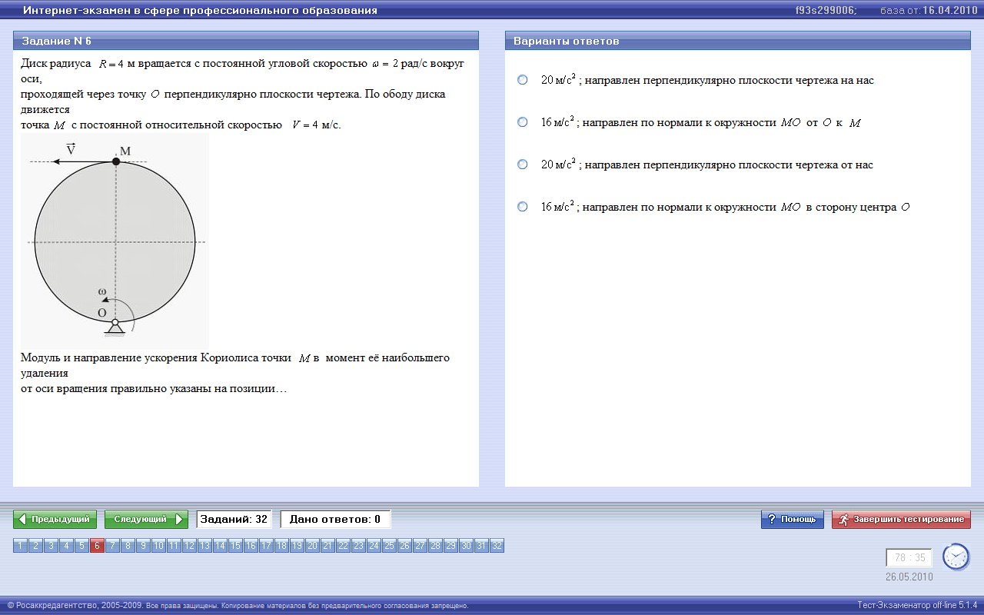The image size is (984, 615).
Task: Jump to question number 5
Action: point(81,546)
